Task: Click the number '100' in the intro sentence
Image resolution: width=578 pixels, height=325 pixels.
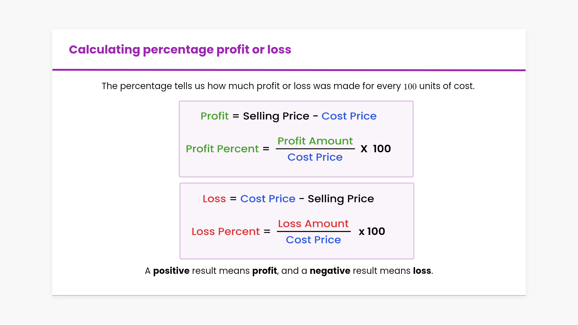Action: pyautogui.click(x=410, y=87)
